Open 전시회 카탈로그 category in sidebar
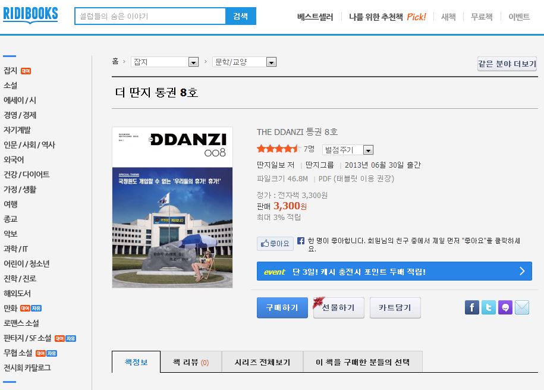 pyautogui.click(x=27, y=368)
